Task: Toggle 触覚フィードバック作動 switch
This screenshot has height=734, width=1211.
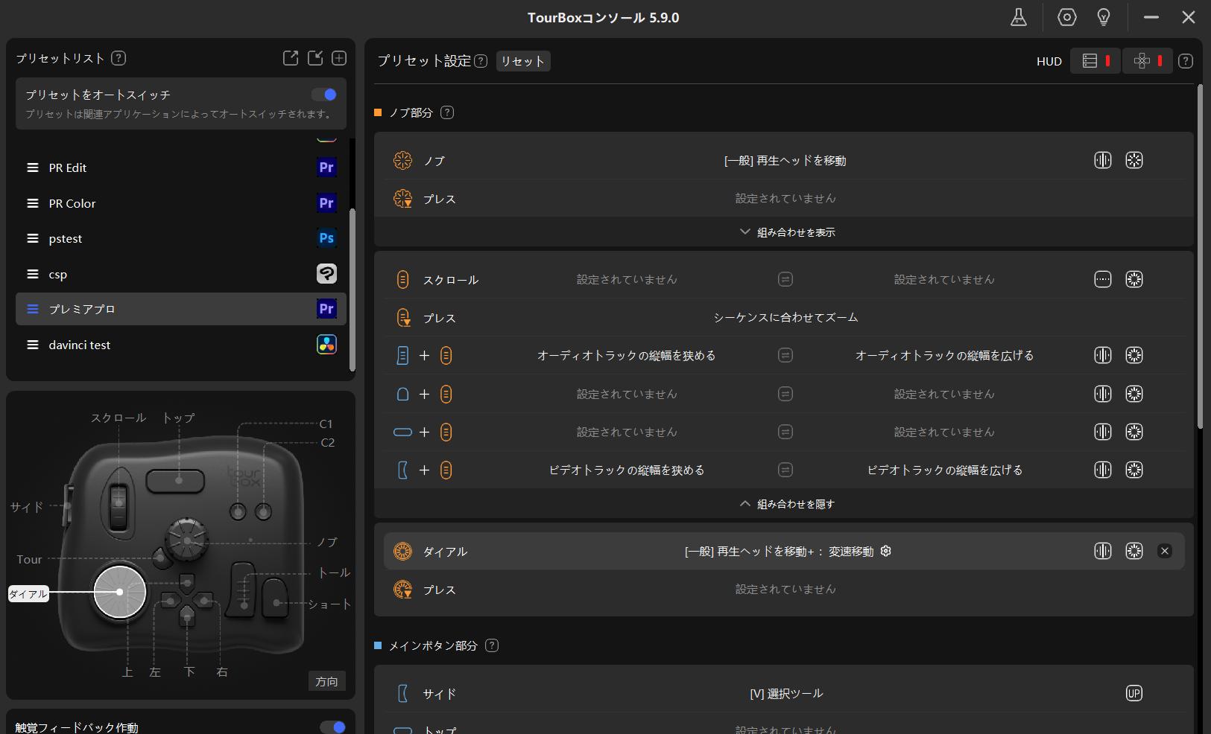Action: [x=333, y=727]
